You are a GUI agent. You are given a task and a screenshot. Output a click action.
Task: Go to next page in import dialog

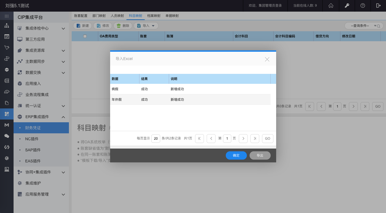pos(243,138)
